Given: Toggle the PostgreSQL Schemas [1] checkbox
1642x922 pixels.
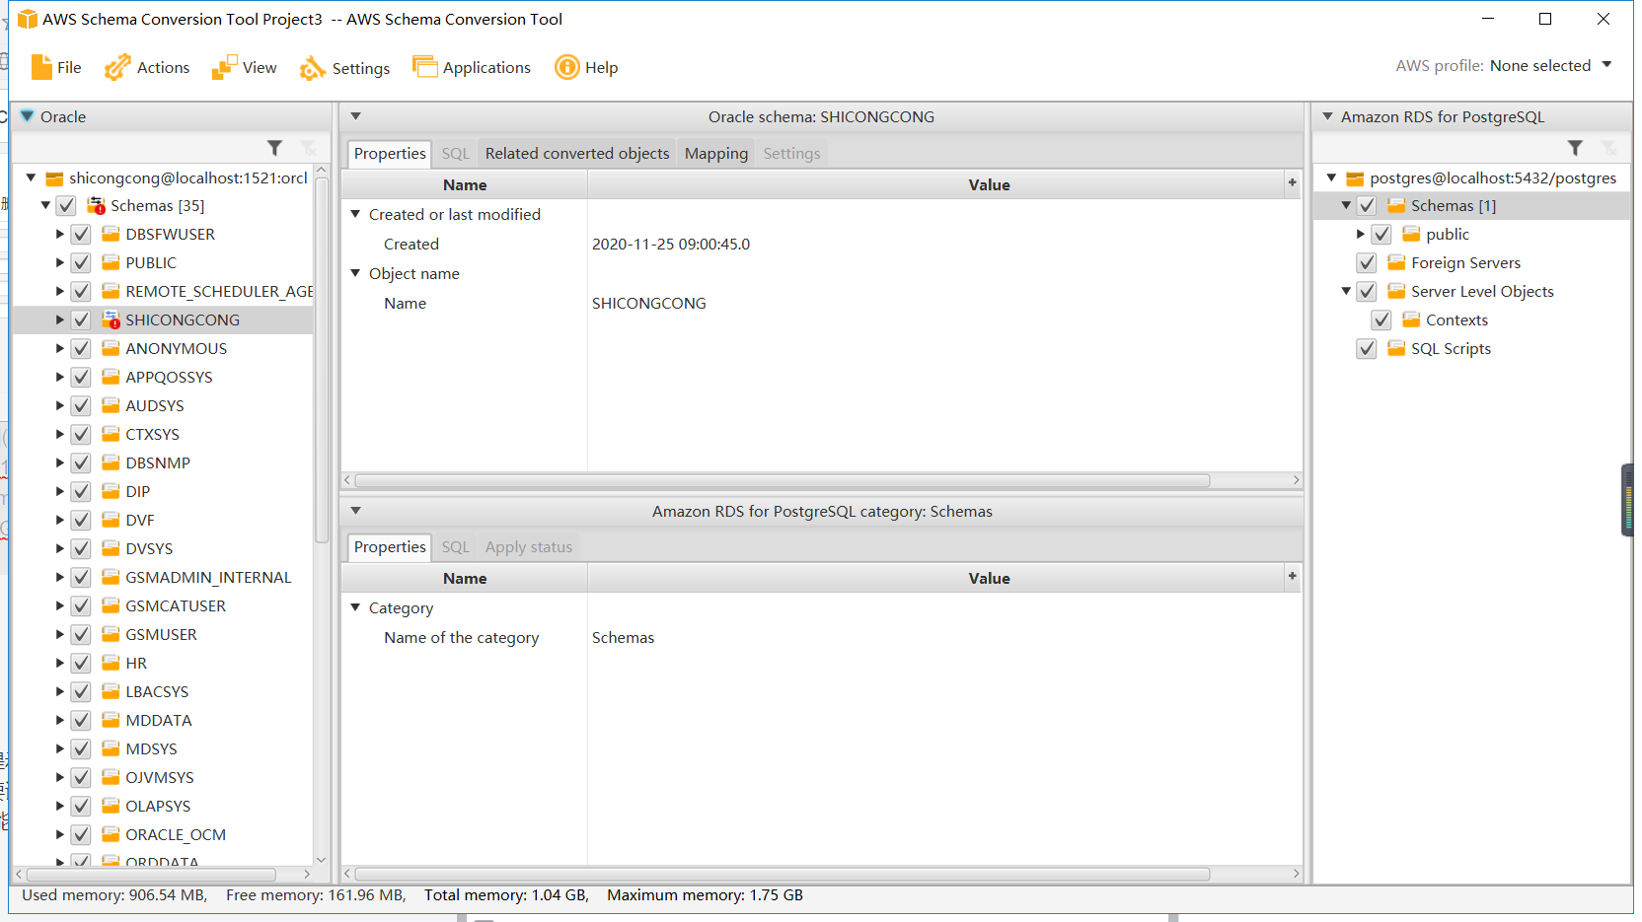Looking at the screenshot, I should [x=1367, y=206].
